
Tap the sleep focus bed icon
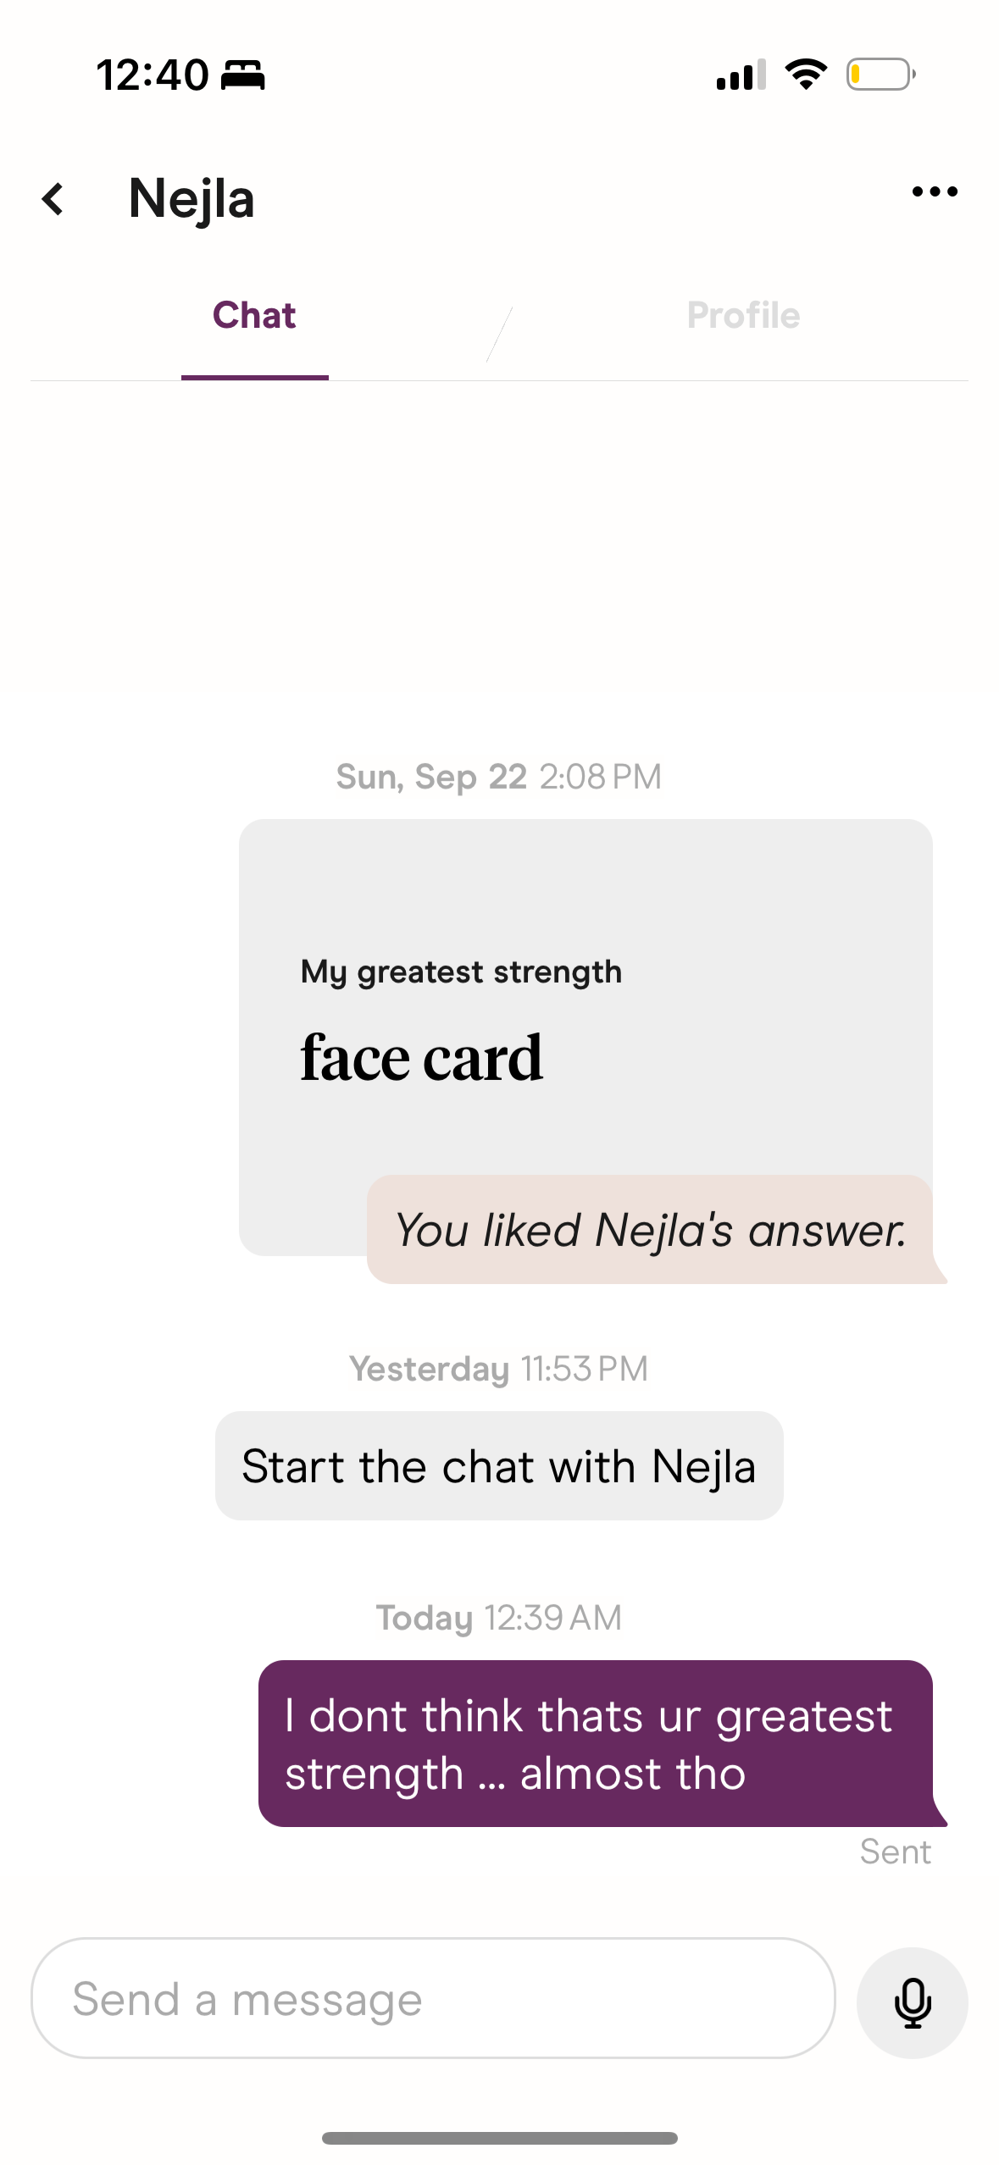pos(243,75)
